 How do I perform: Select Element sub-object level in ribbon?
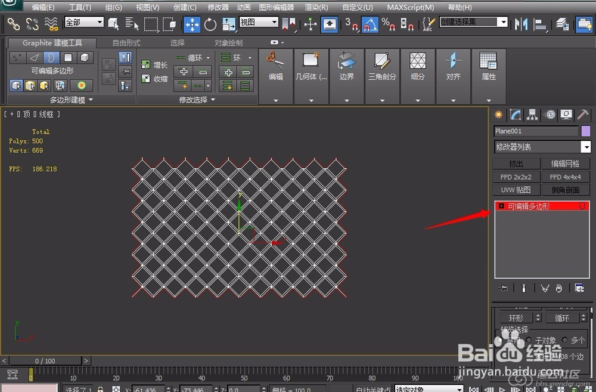click(x=85, y=57)
